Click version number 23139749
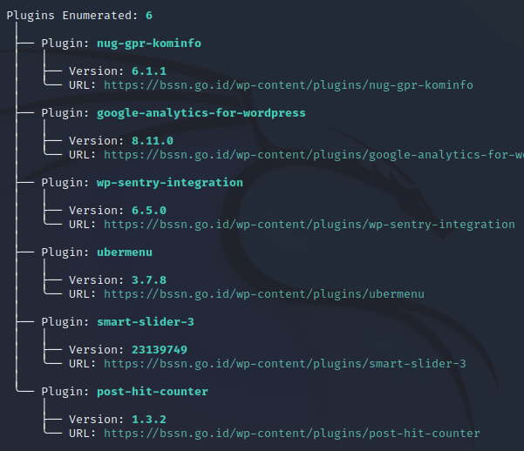The image size is (524, 451). (x=160, y=349)
